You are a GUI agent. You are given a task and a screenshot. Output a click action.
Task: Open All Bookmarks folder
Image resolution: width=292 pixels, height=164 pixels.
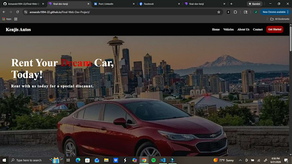tap(280, 19)
